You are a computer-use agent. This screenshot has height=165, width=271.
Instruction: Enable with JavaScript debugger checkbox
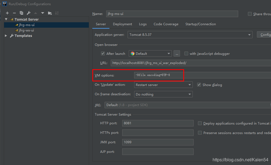186,53
